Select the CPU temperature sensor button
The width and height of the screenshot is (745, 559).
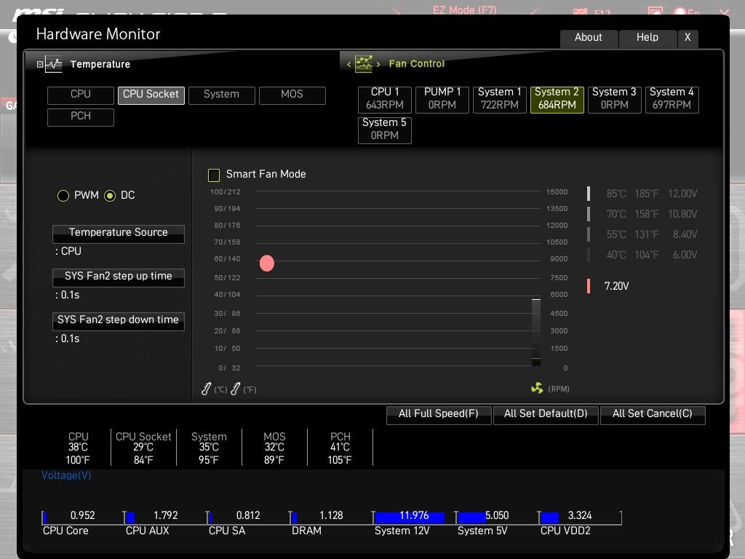(x=81, y=95)
